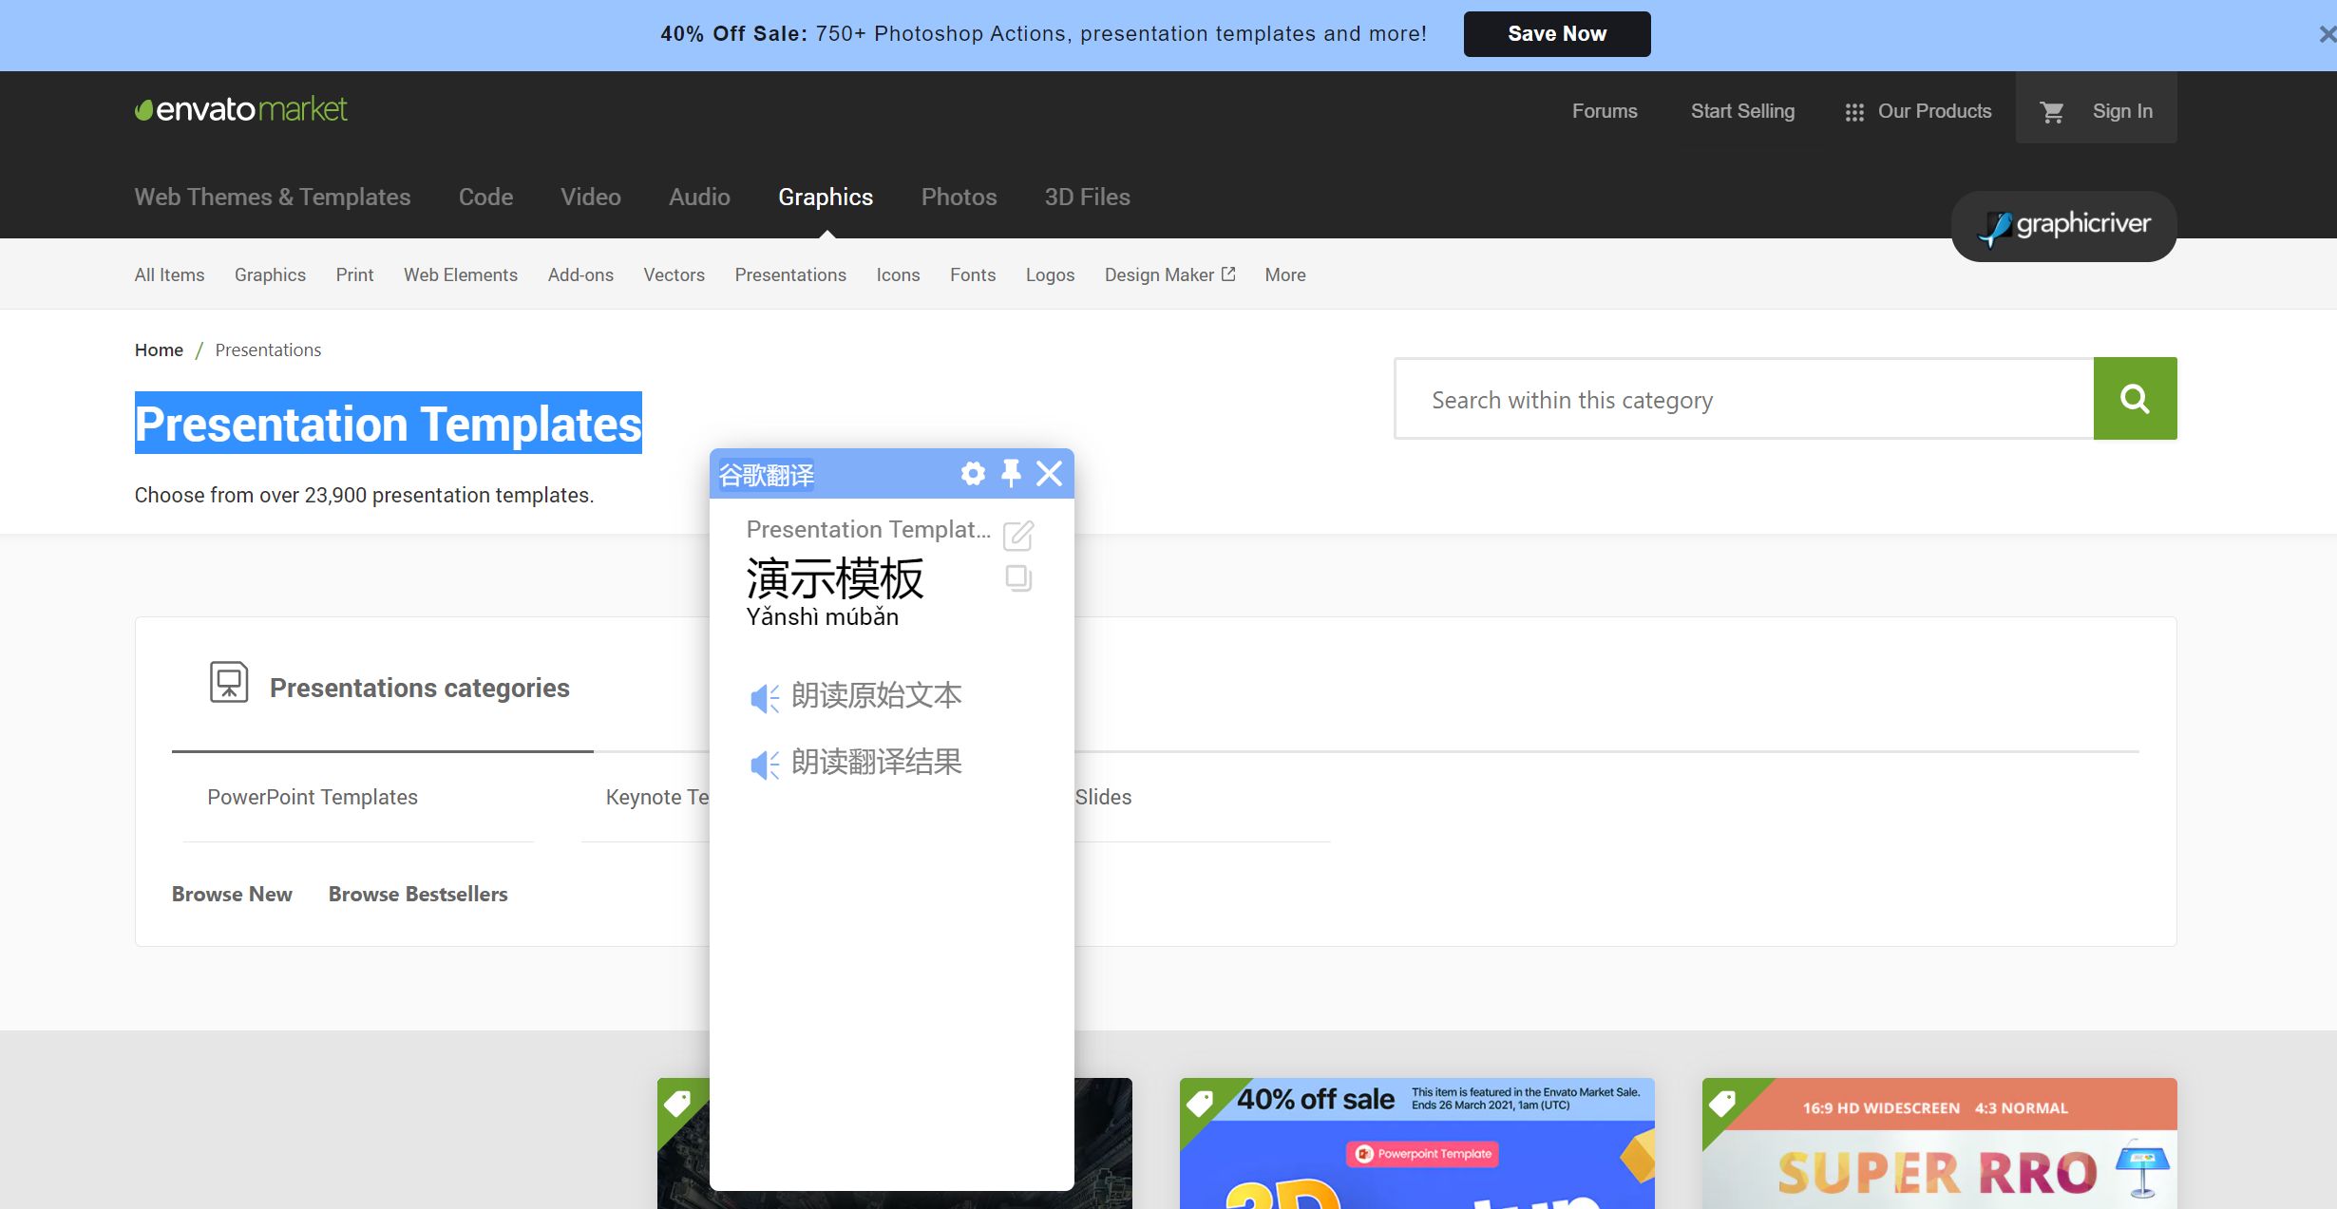Open the Forums link

click(x=1605, y=111)
